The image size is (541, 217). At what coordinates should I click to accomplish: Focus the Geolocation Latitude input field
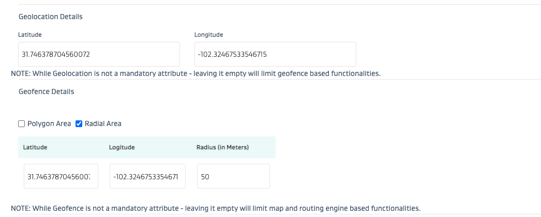[x=99, y=54]
